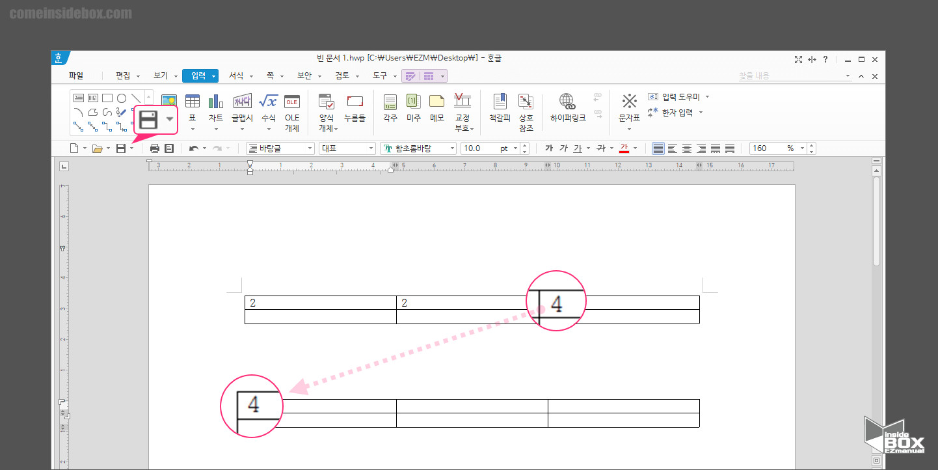The width and height of the screenshot is (938, 470).
Task: Expand the 입력 도우미 dropdown
Action: (708, 97)
